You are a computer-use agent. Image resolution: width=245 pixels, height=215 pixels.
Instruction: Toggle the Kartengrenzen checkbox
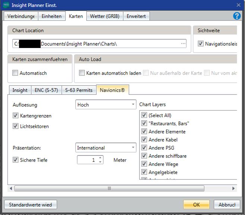tap(15, 116)
